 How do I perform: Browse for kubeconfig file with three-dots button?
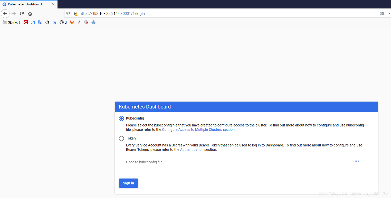click(x=357, y=161)
